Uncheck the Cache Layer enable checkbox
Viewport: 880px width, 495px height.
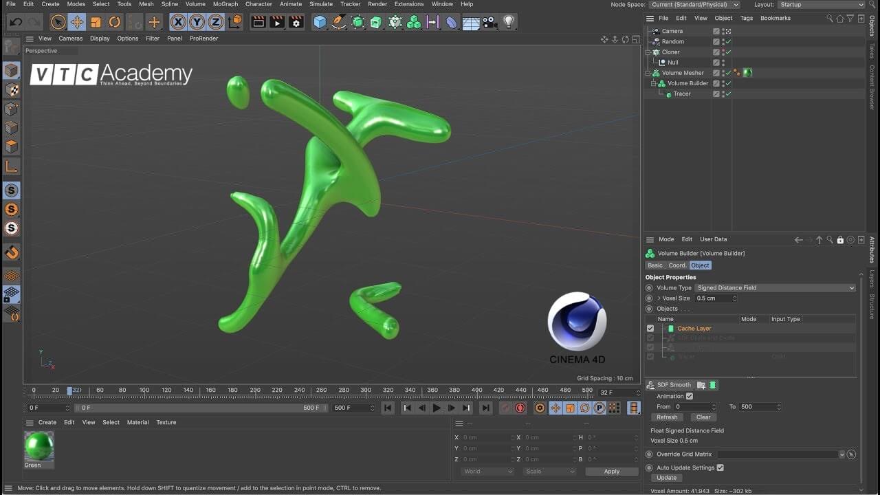(650, 328)
